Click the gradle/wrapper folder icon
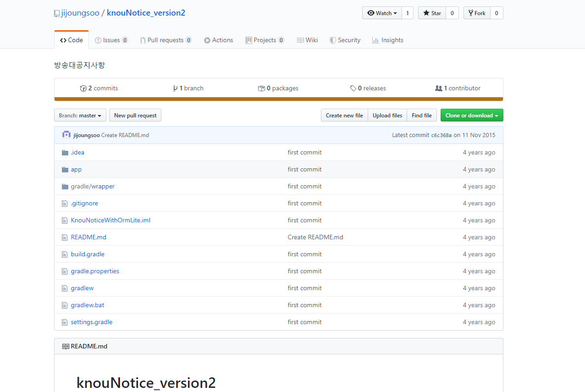585x392 pixels. 65,187
